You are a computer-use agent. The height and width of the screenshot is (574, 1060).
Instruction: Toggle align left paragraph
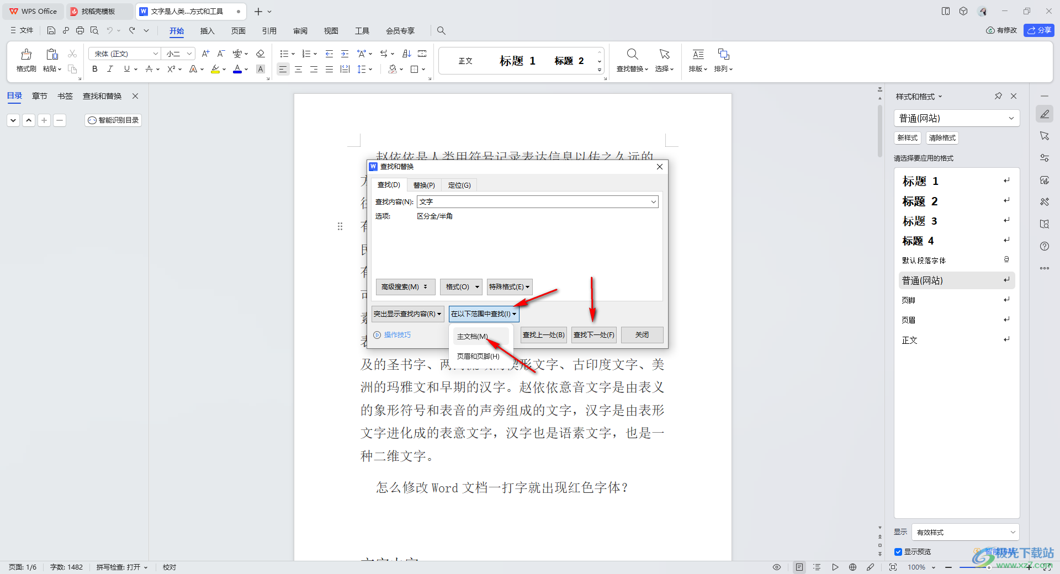pyautogui.click(x=283, y=69)
